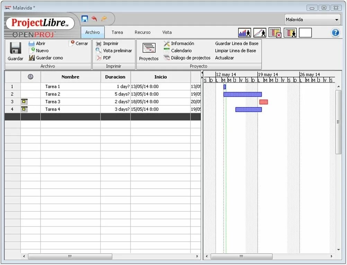Screen dimensions: 347x265
Task: Click the task table scroll right arrow
Action: click(197, 256)
